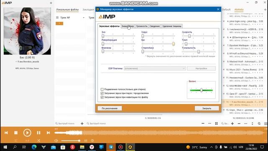The height and width of the screenshot is (151, 268).
Task: Open the DSP Плагины combo box
Action: [x=155, y=68]
